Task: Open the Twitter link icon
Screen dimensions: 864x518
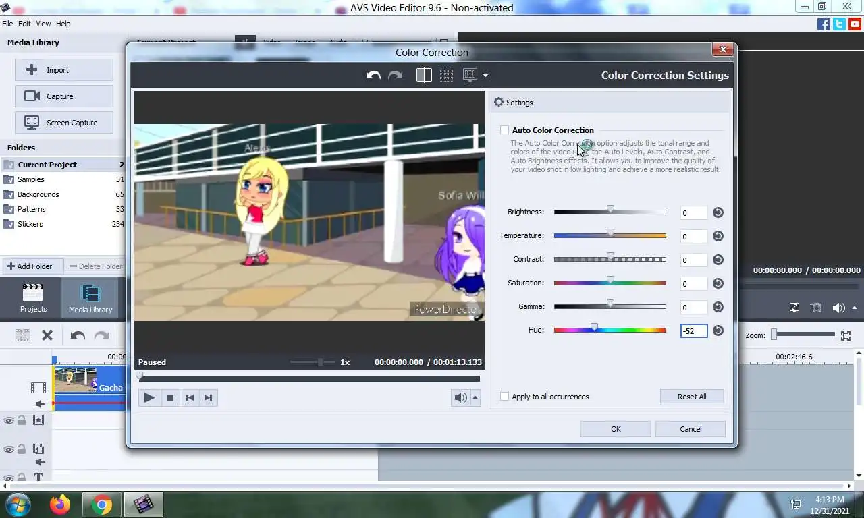Action: coord(839,24)
